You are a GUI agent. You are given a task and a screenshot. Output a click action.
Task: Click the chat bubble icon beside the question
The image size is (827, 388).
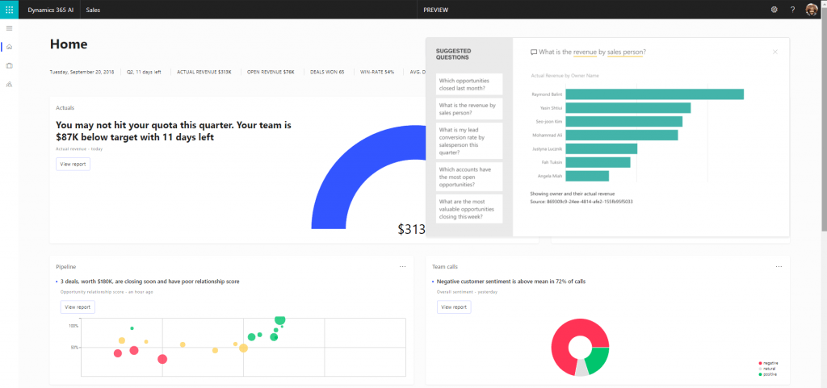point(533,52)
